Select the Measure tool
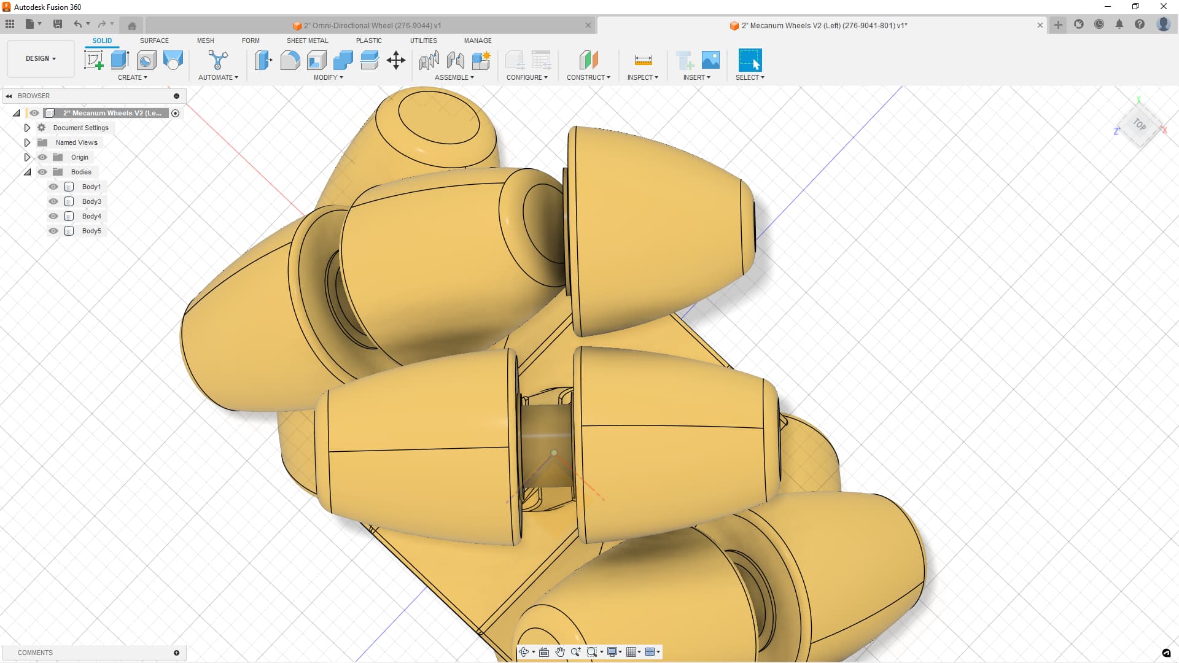The width and height of the screenshot is (1179, 663). point(643,60)
